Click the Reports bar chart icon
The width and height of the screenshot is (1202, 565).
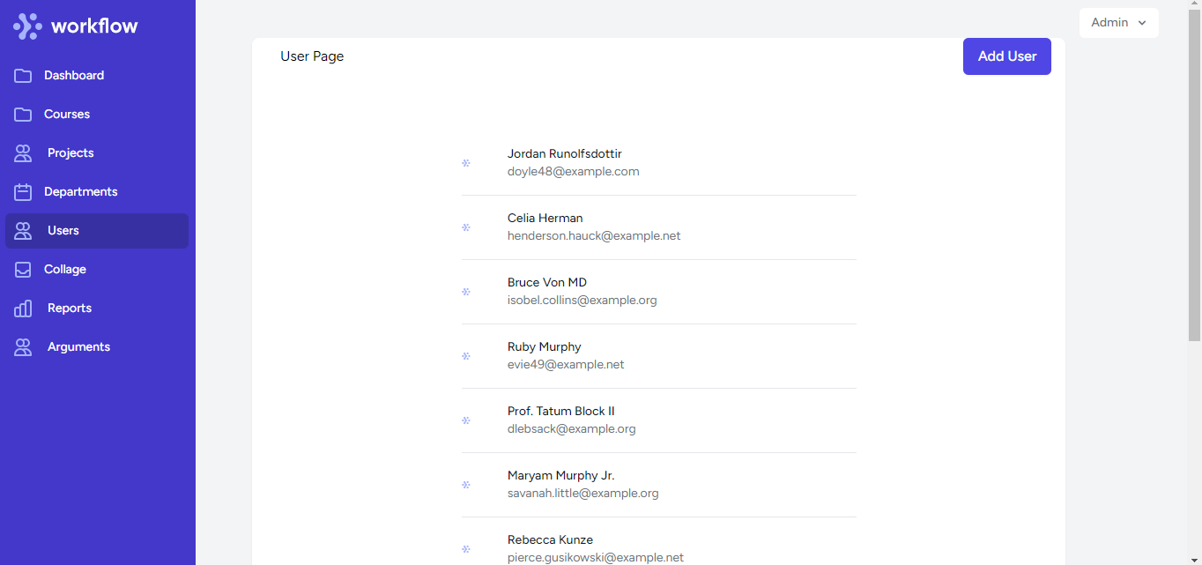tap(23, 308)
